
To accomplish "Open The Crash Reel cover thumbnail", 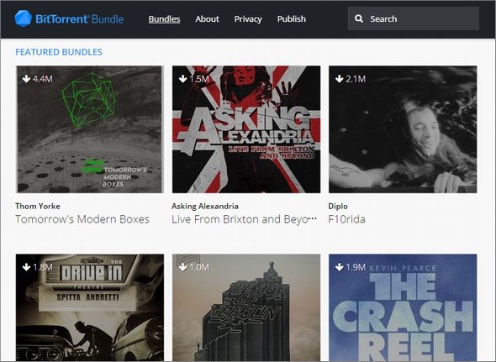I will [x=403, y=307].
